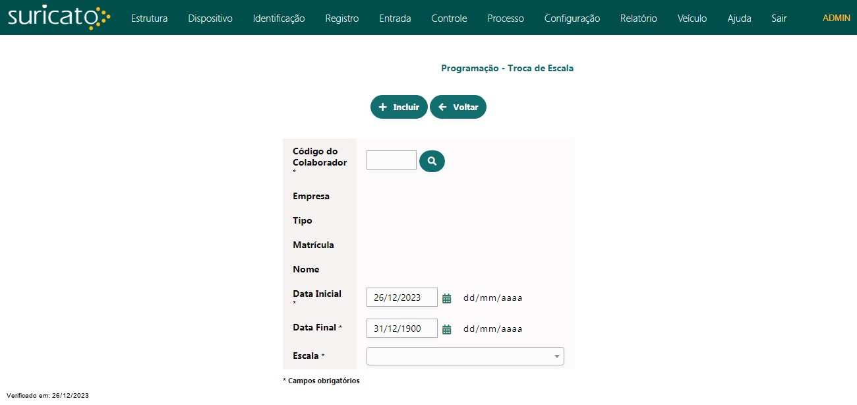Click the Suricato logo
Screen dimensions: 857x405
[x=59, y=18]
